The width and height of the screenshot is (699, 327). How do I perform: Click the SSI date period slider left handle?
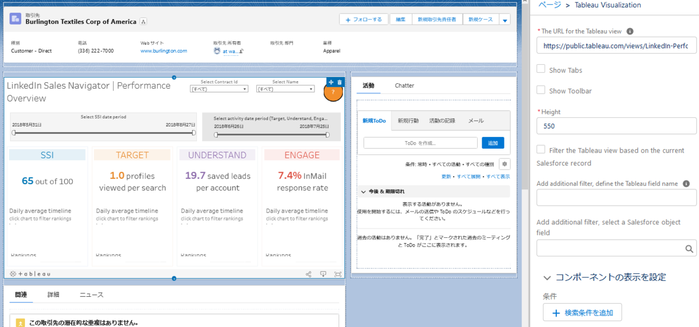(x=13, y=133)
